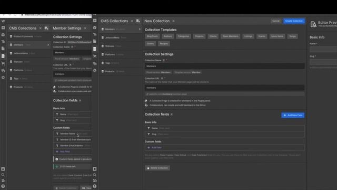Open Slug field row in New Collection Basic info
Screen dimensions: 337x190
pos(225,134)
